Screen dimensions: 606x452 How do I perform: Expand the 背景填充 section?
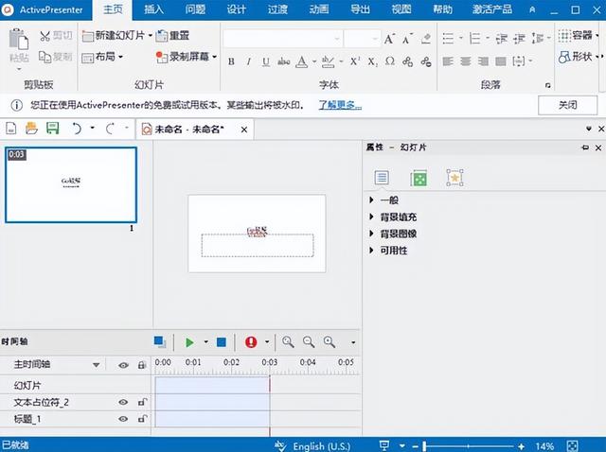coord(371,217)
